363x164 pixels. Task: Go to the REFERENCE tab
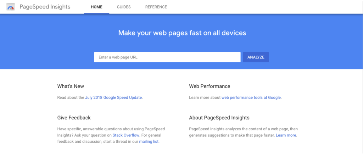(x=156, y=7)
